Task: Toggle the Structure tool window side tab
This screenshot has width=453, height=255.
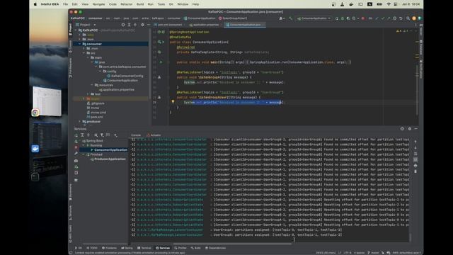Action: point(70,213)
